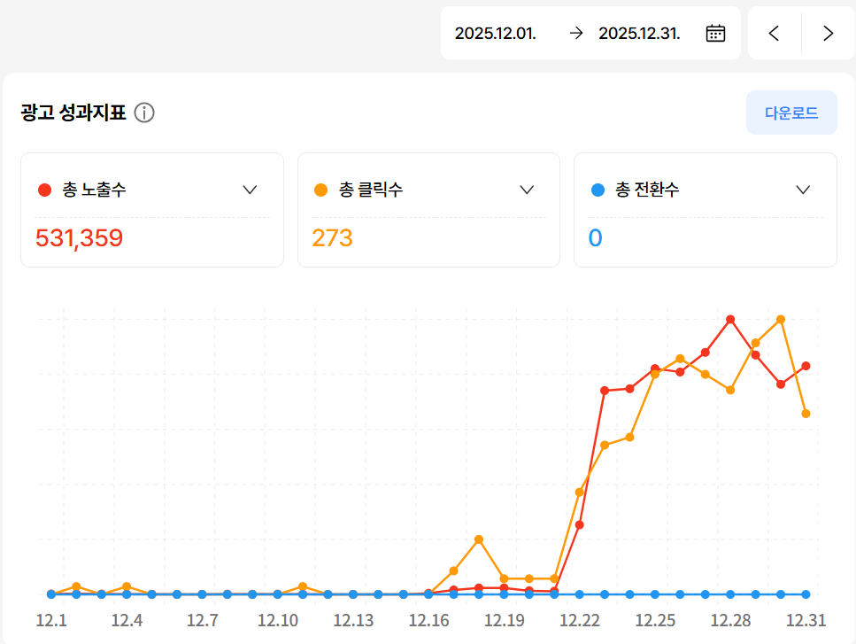Viewport: 856px width, 644px height.
Task: Expand the 총 전환수 dropdown chevron
Action: click(x=803, y=190)
